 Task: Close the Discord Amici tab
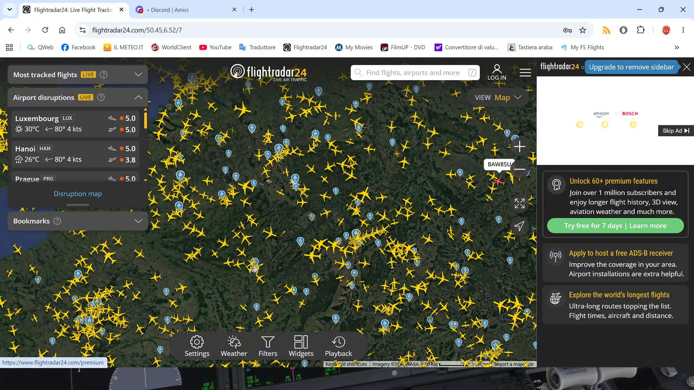234,10
